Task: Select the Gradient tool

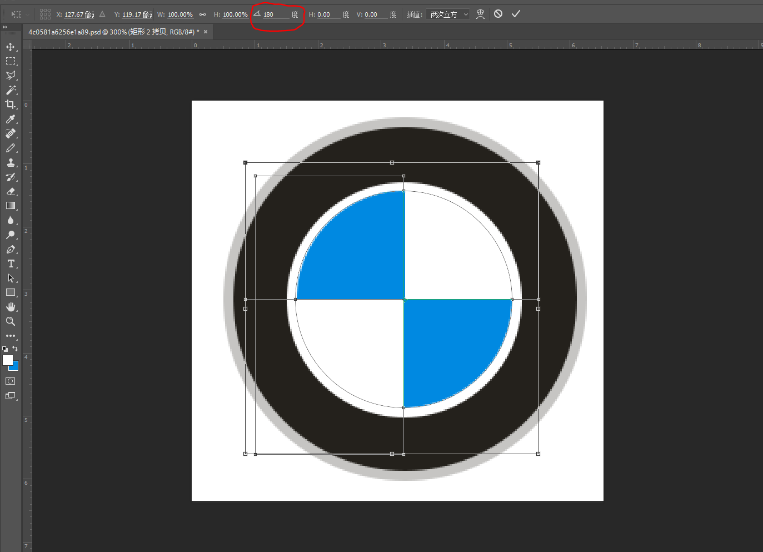Action: coord(11,206)
